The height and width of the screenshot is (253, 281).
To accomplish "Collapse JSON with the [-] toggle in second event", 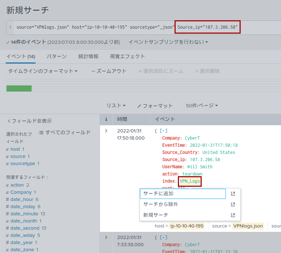I will pos(163,238).
